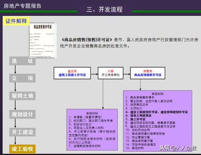
Task: Click bold item 7、施工许可证
Action: (135, 119)
